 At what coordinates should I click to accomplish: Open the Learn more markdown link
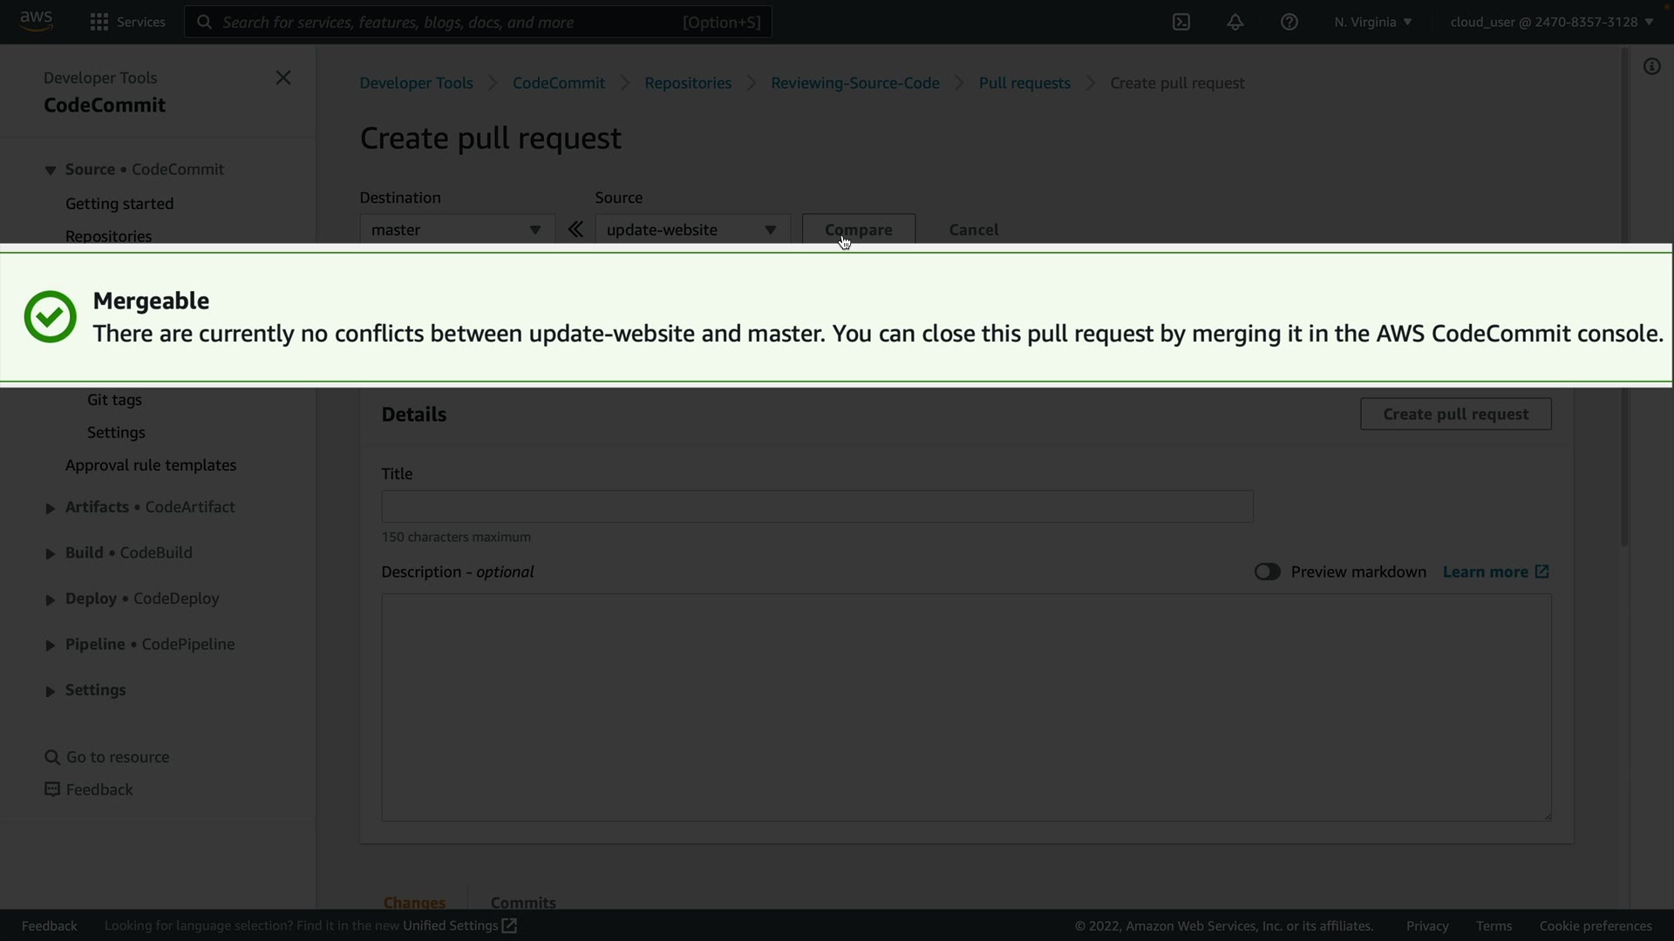tap(1495, 572)
